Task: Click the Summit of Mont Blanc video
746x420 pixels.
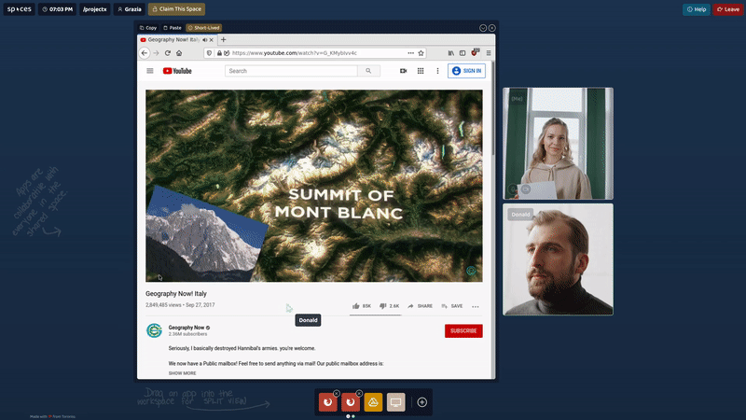Action: pyautogui.click(x=314, y=186)
